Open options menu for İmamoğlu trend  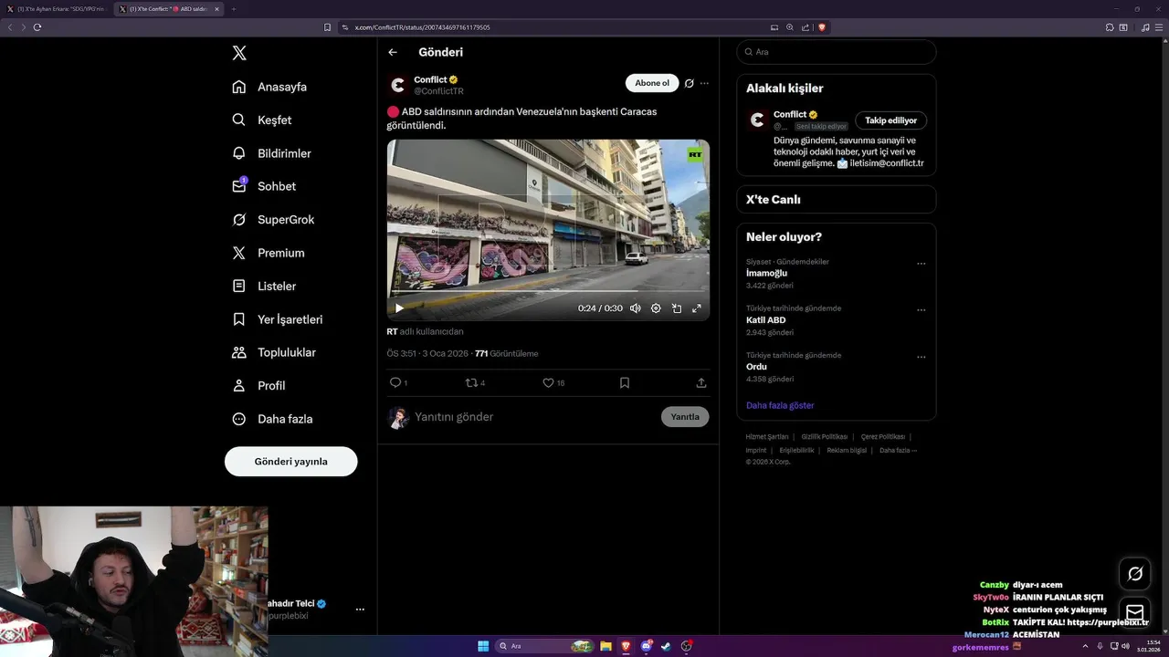pos(921,264)
